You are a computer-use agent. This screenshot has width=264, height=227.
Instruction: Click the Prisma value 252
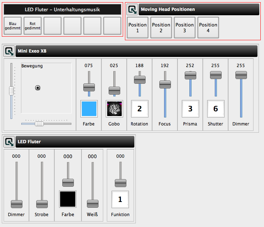point(190,65)
